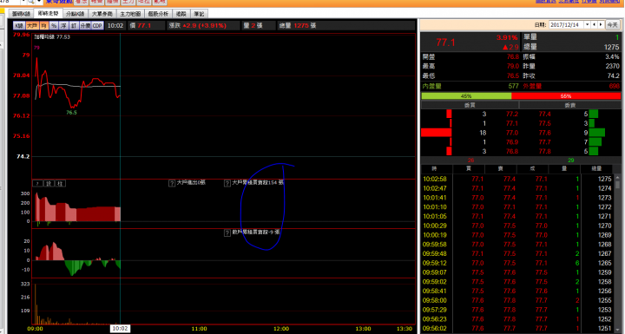Click the 總量 column header in trade list
This screenshot has width=625, height=334.
tap(596, 169)
